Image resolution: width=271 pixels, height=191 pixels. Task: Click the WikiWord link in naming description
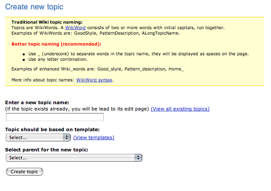[75, 28]
